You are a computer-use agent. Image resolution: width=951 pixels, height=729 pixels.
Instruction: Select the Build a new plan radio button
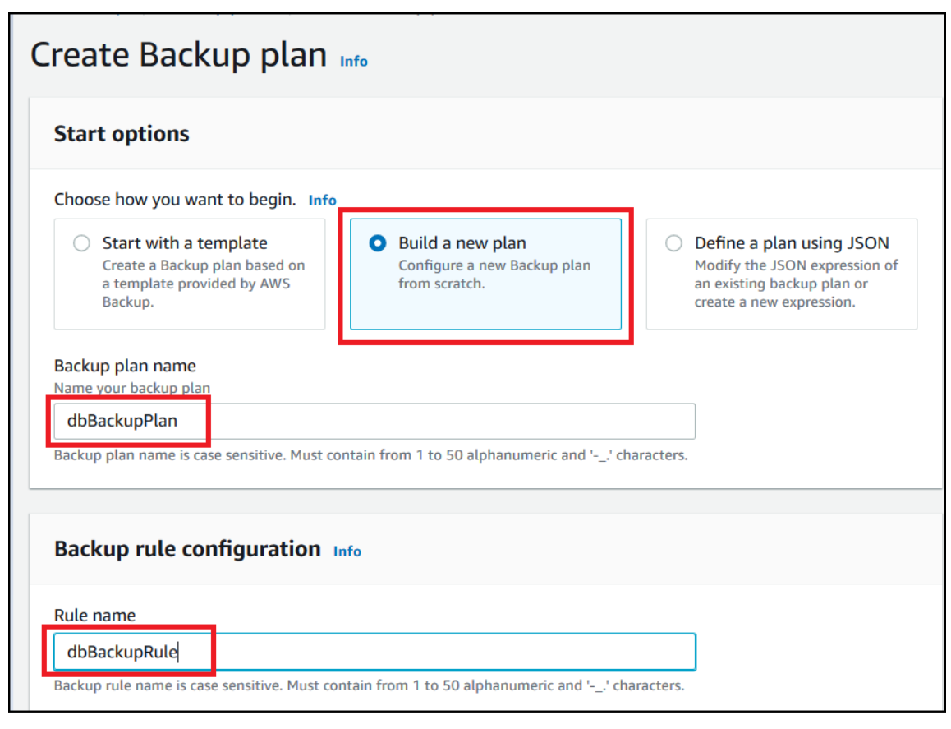tap(377, 243)
